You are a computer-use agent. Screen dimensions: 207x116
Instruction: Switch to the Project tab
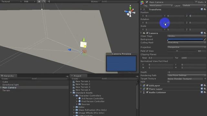[x=79, y=76]
